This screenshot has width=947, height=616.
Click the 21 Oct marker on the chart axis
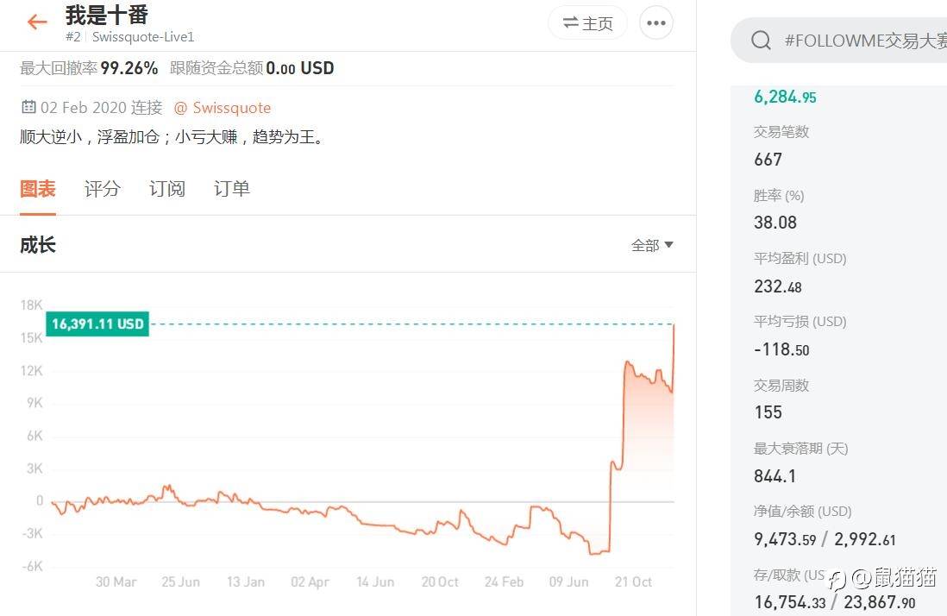pos(633,582)
